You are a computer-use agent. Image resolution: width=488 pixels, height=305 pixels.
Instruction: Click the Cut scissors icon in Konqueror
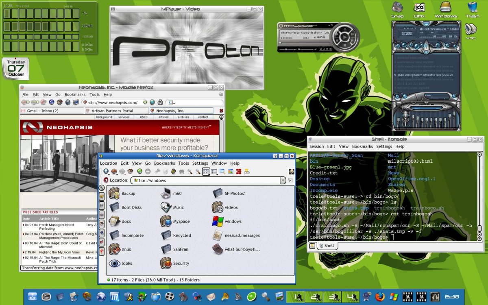157,171
